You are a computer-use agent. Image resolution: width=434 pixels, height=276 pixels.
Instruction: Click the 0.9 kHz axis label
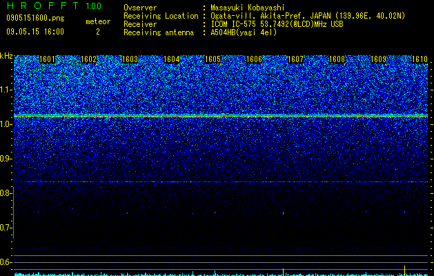tap(6, 159)
